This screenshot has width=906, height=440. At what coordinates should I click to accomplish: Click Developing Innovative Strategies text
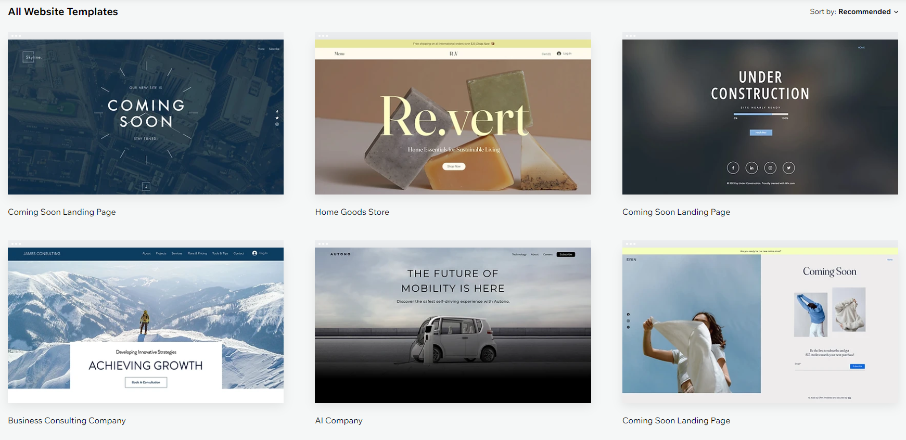click(146, 352)
